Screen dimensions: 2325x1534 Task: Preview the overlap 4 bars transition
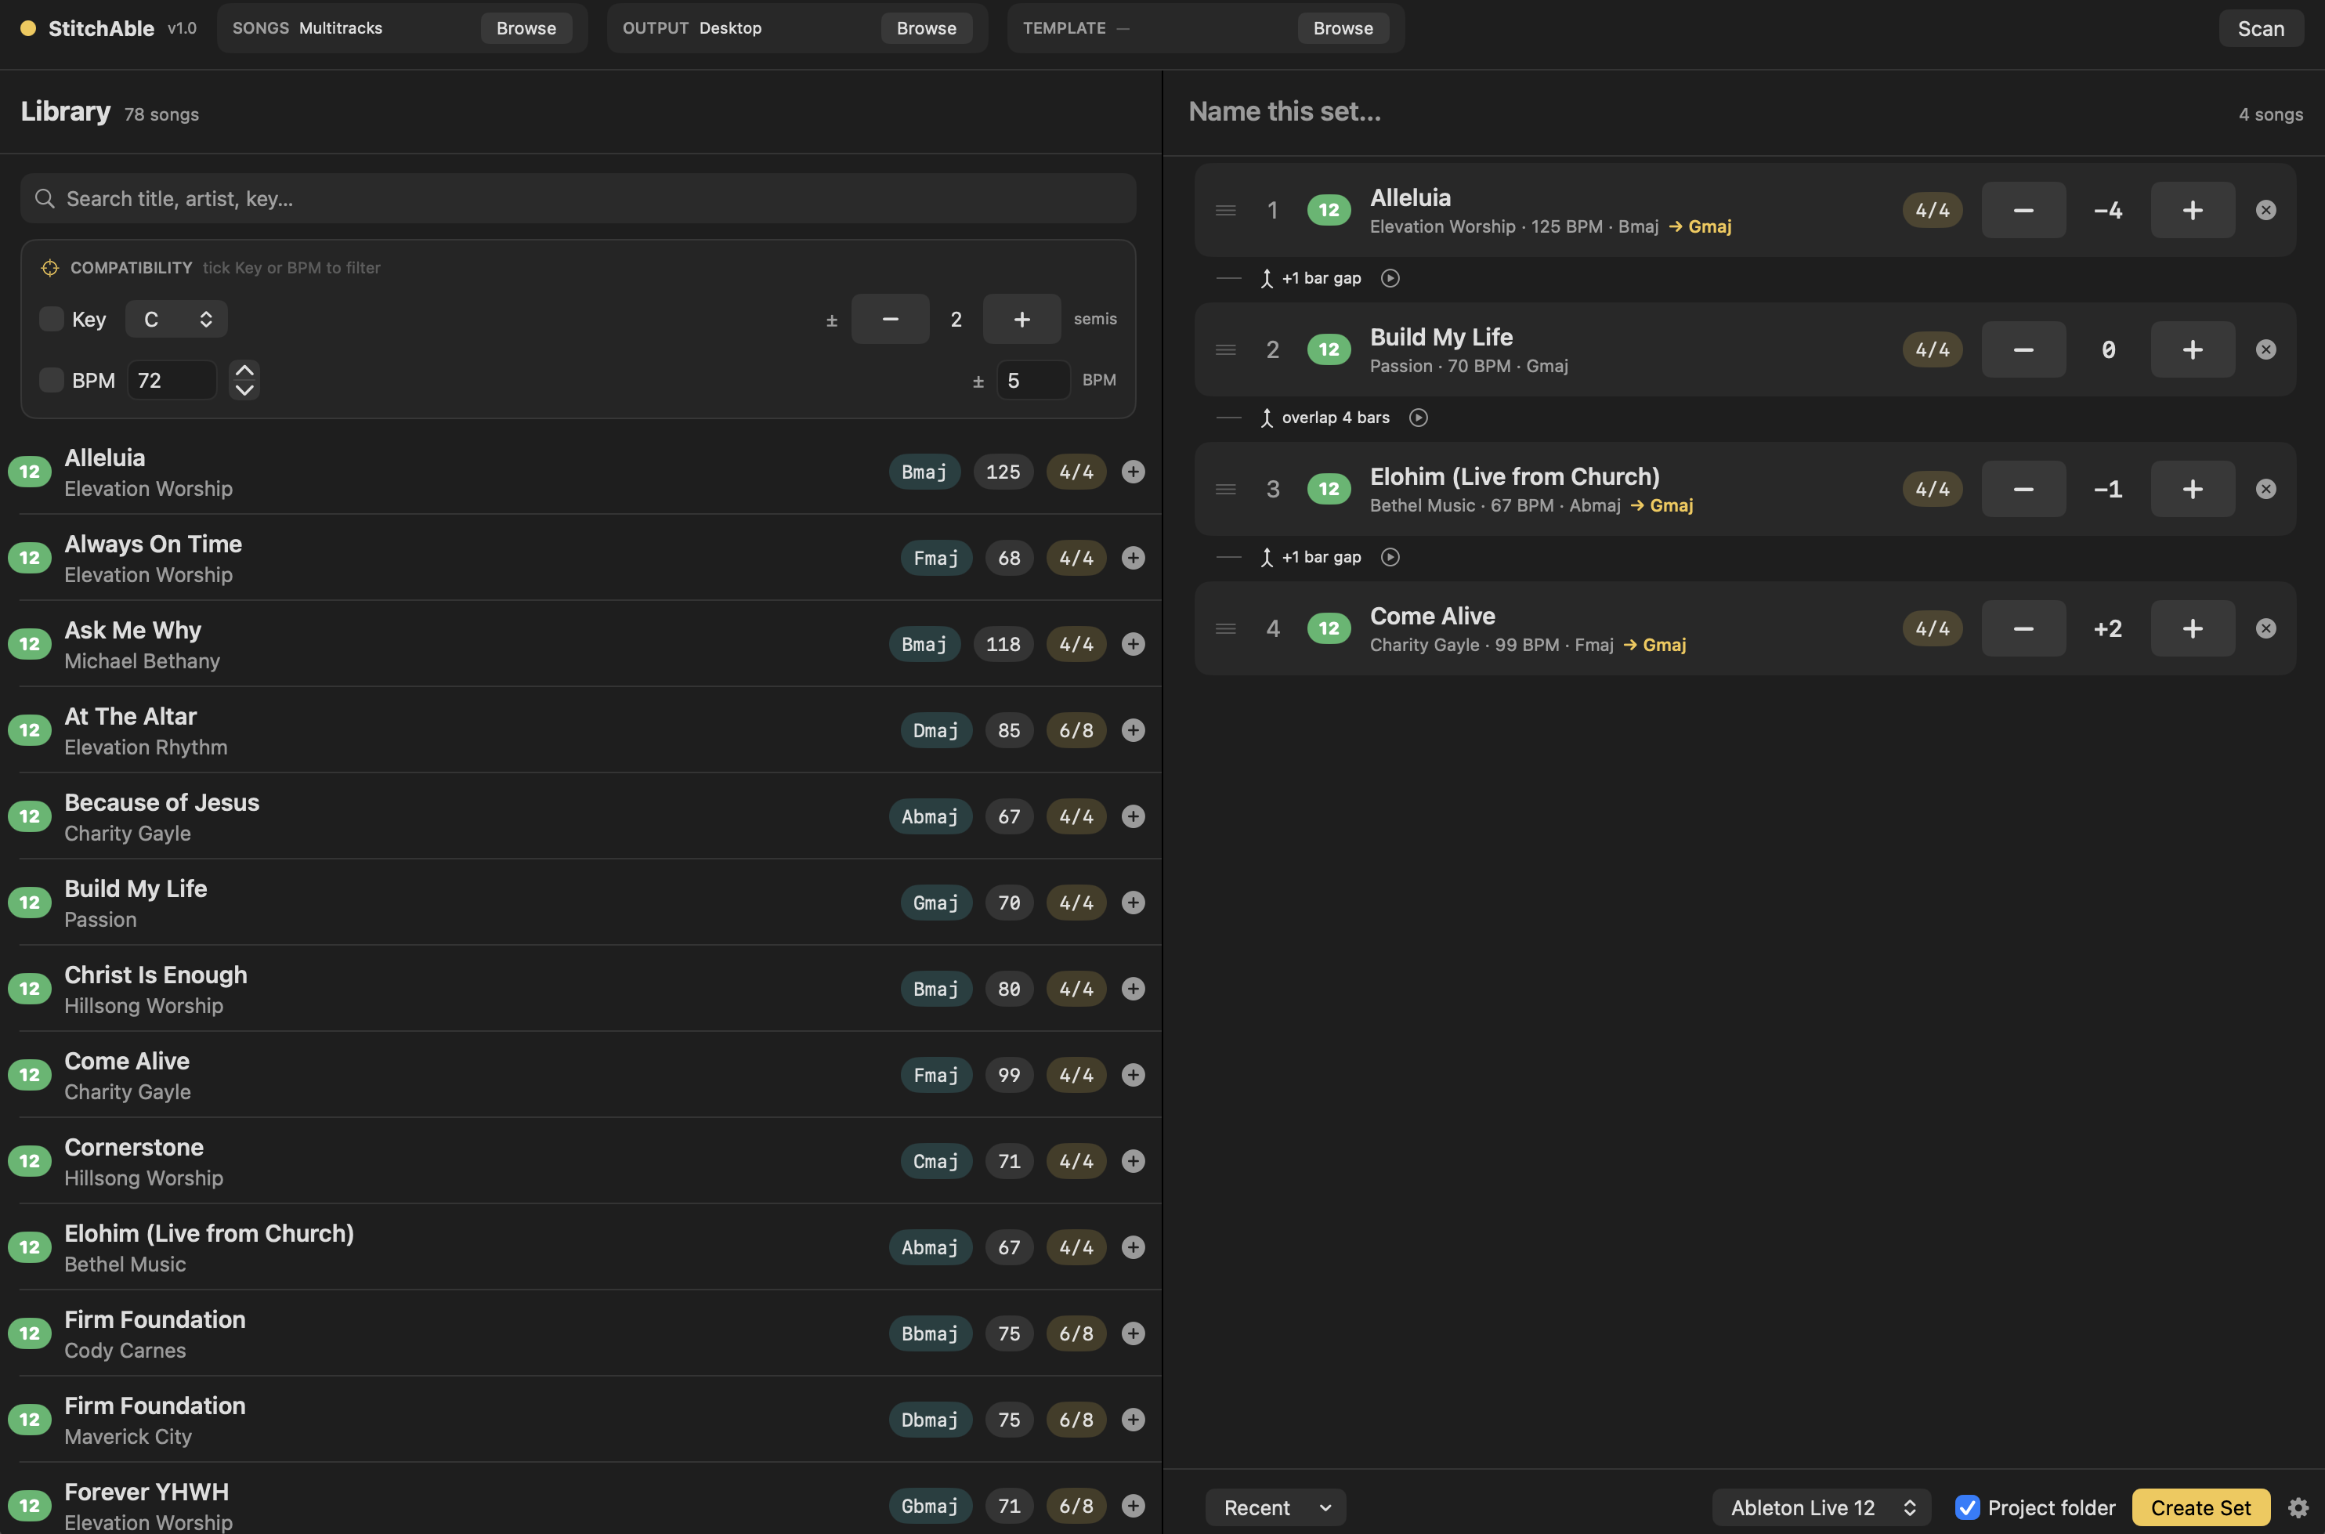tap(1419, 418)
